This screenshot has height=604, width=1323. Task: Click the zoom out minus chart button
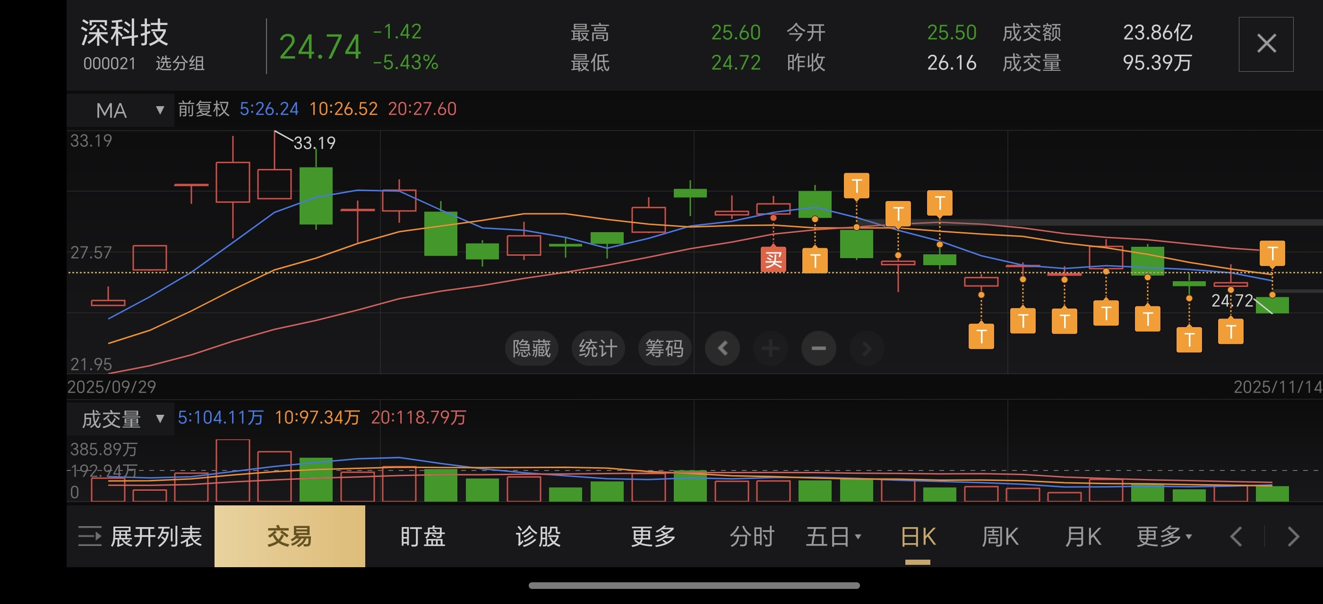pyautogui.click(x=818, y=349)
